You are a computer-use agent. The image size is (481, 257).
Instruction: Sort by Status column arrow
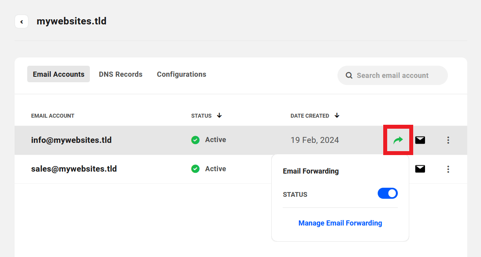[219, 115]
